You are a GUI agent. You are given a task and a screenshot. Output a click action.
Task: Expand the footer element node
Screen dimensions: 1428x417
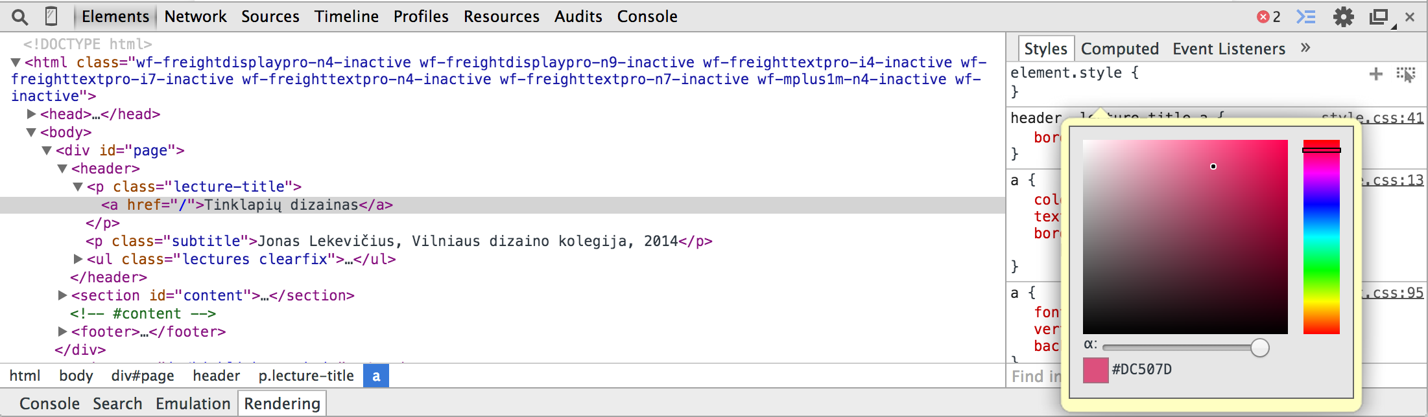62,332
